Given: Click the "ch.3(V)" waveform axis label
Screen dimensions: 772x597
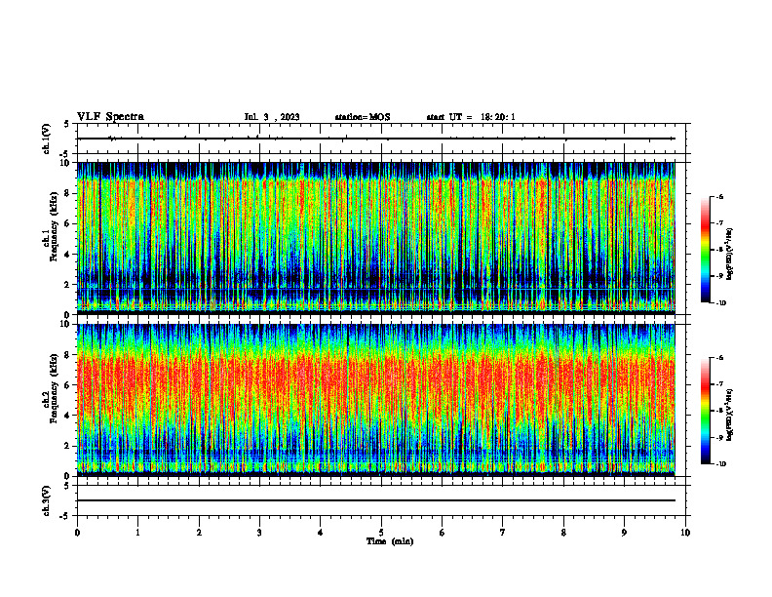Looking at the screenshot, I should pos(46,500).
